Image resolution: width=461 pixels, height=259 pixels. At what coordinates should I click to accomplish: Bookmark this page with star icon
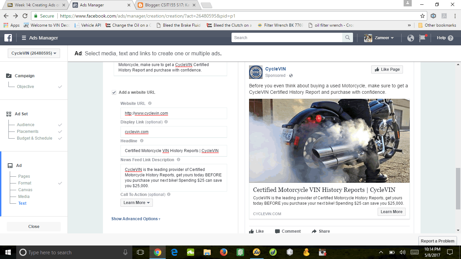(422, 16)
